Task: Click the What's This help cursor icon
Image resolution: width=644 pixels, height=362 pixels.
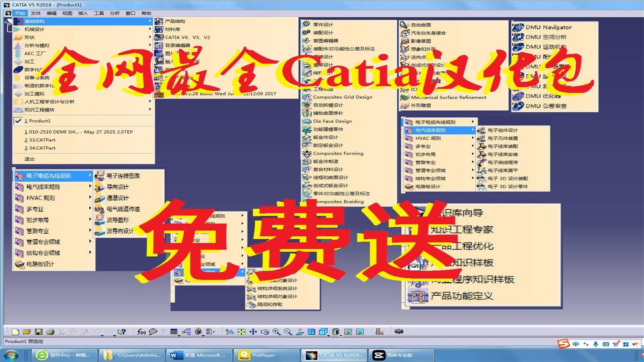Action: [122, 332]
